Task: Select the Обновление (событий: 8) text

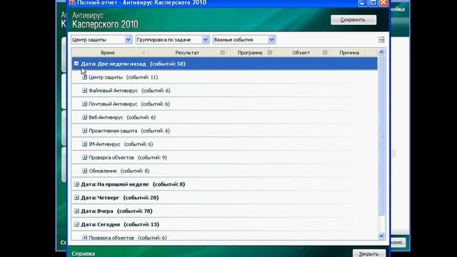Action: click(119, 171)
